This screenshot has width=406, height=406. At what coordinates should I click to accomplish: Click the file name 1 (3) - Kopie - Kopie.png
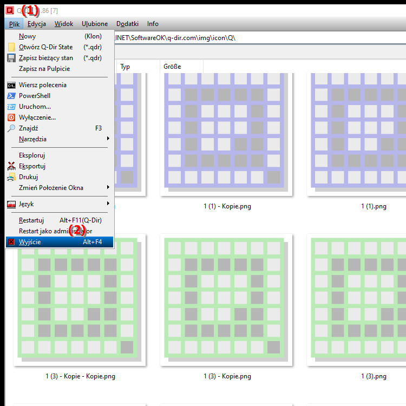pos(80,376)
